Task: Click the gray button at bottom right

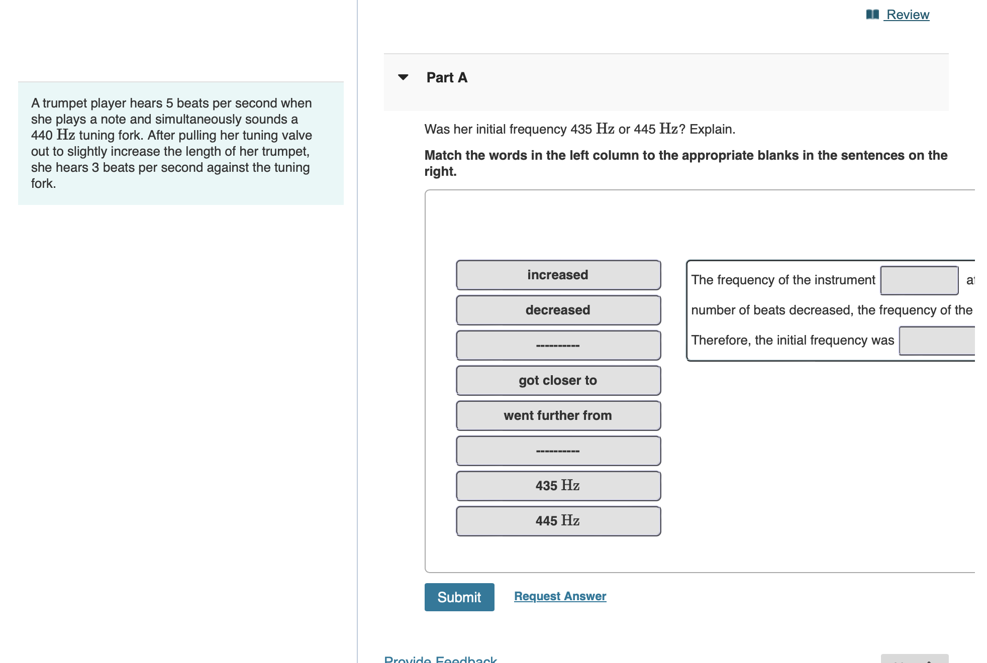Action: click(914, 658)
